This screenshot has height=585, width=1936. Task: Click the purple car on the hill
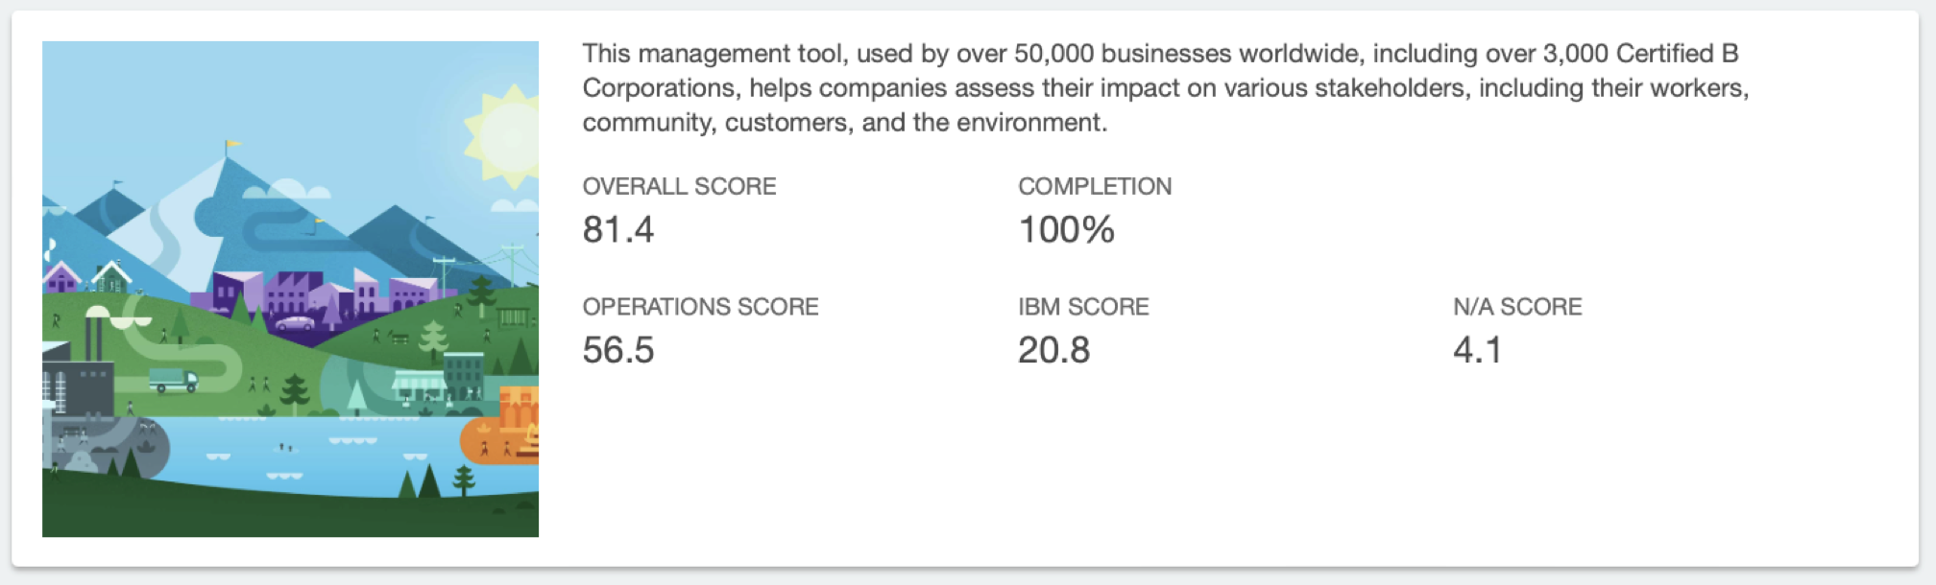click(x=295, y=324)
